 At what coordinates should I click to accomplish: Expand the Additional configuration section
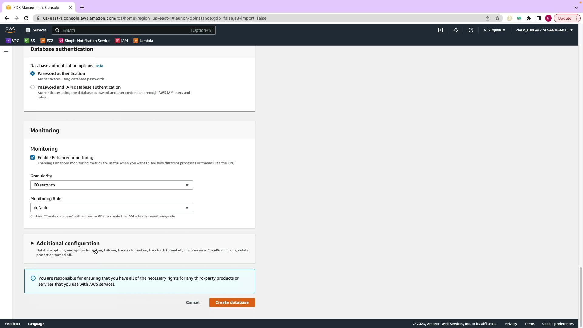point(68,244)
